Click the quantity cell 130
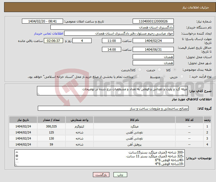Image resolution: width=216 pixels, height=182 pixels. tap(51, 138)
